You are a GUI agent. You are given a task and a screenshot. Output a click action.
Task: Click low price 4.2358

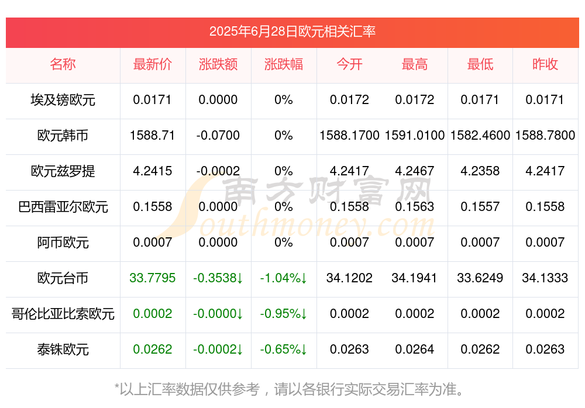(480, 171)
